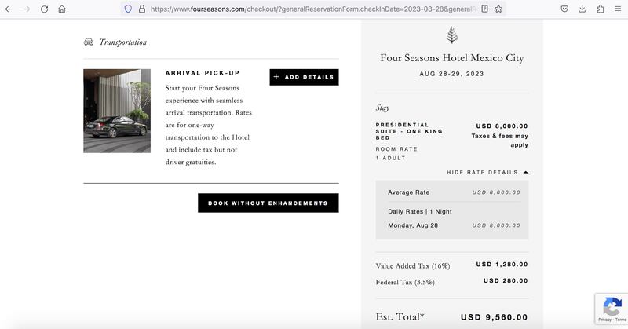The width and height of the screenshot is (628, 329).
Task: Toggle reader view icon in address bar
Action: point(484,9)
